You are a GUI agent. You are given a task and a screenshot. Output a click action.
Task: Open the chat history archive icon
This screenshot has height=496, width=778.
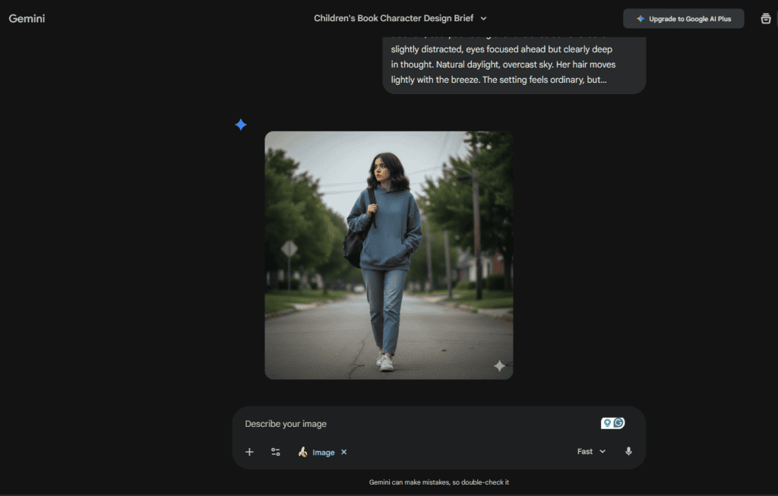(766, 18)
